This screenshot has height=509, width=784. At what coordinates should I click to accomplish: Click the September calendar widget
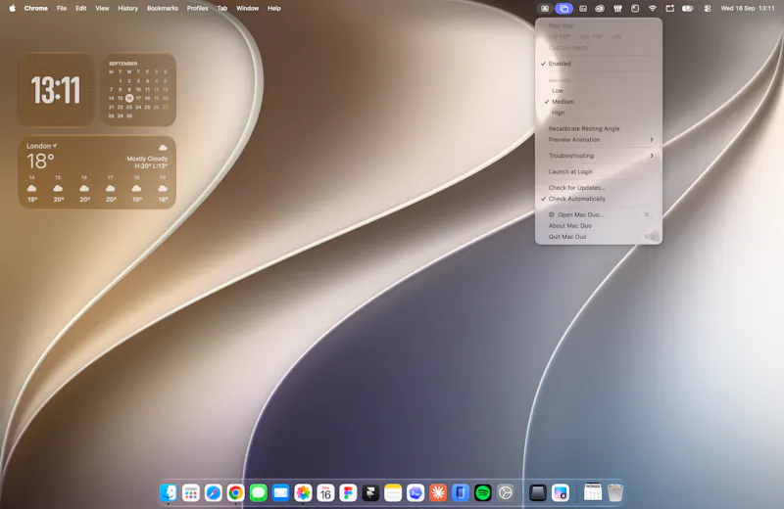pos(138,90)
